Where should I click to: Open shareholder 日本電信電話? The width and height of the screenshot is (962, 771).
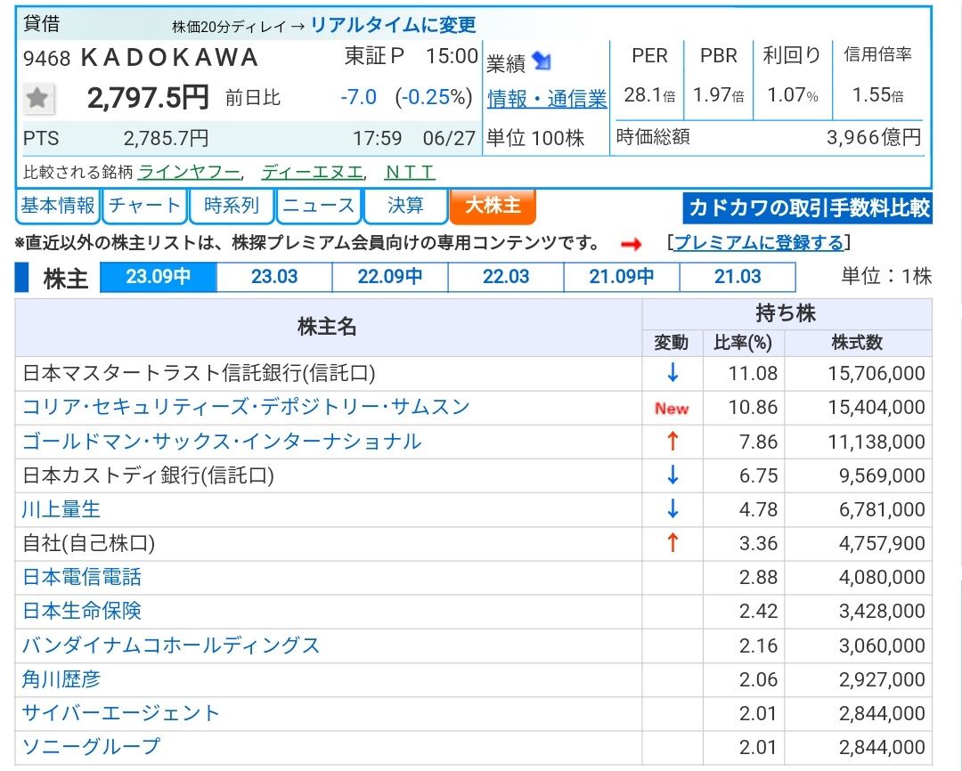tap(82, 577)
